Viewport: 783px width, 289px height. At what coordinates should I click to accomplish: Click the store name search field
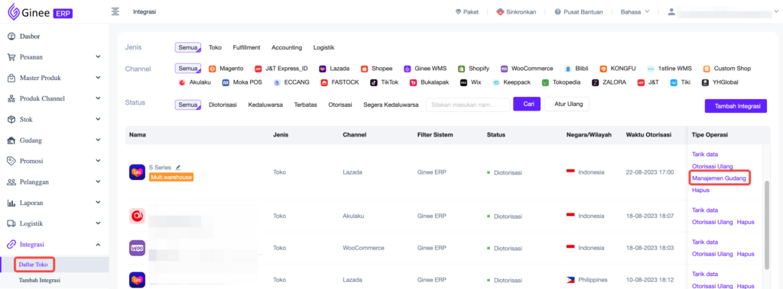(467, 104)
